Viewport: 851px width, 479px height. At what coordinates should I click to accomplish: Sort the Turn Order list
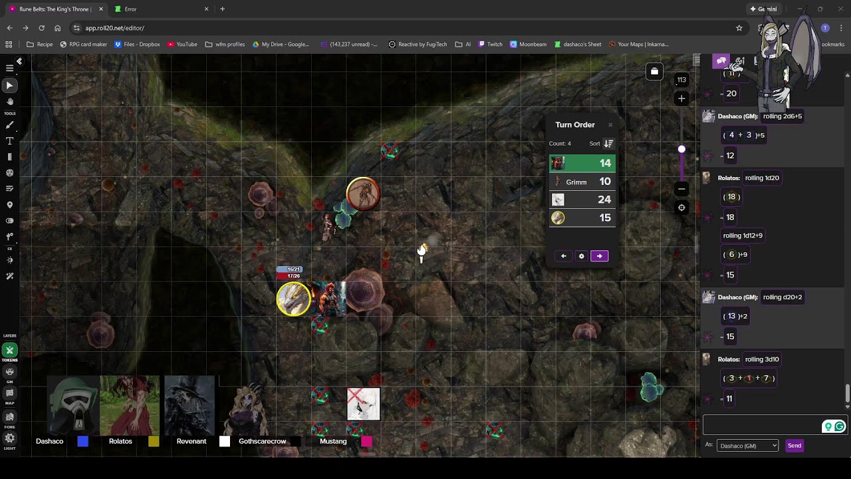click(x=608, y=143)
